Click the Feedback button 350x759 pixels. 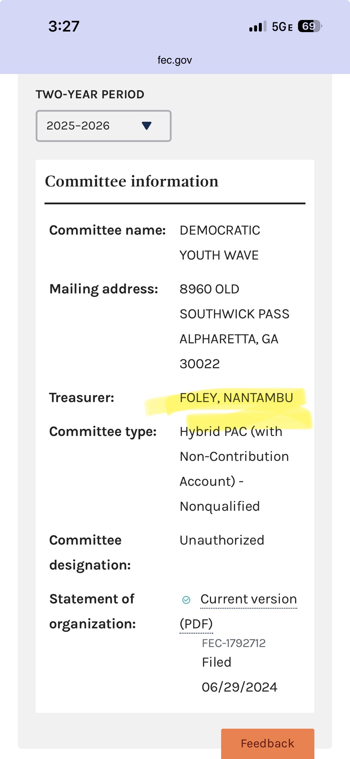[267, 743]
